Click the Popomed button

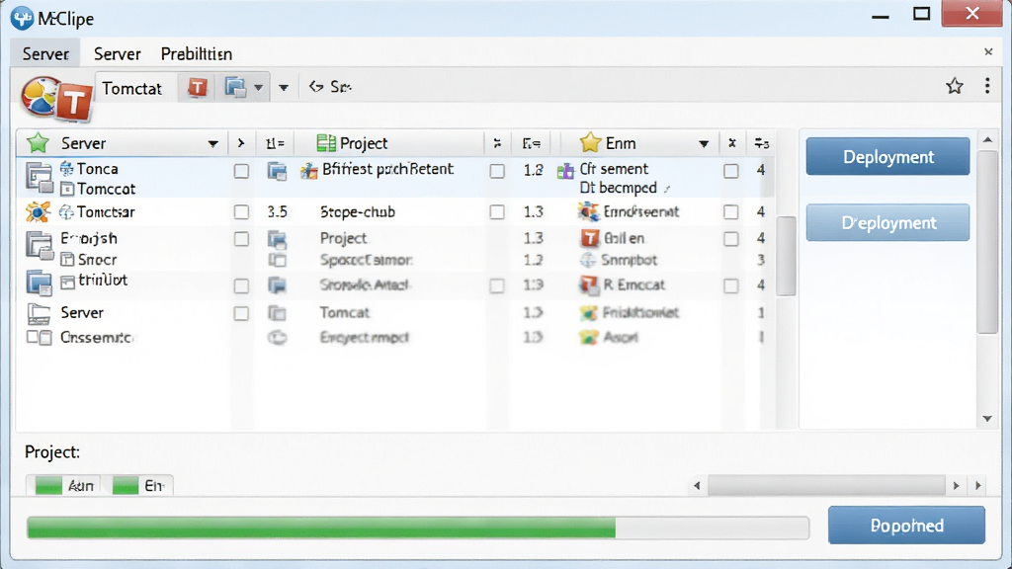(x=906, y=526)
